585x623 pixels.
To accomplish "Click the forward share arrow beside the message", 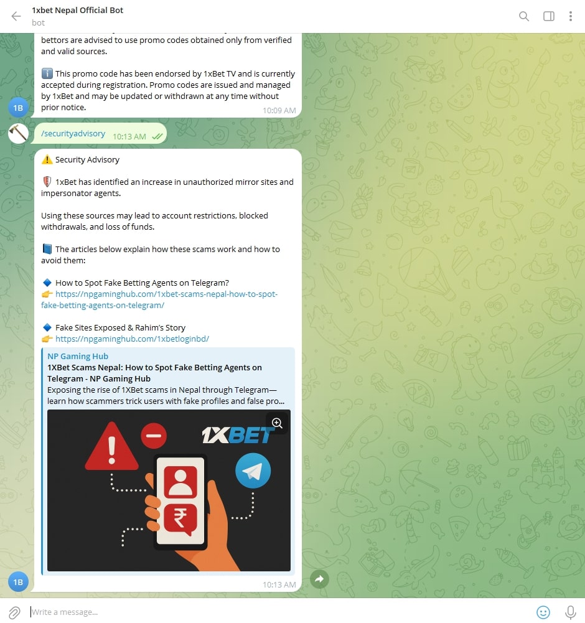I will (x=319, y=579).
